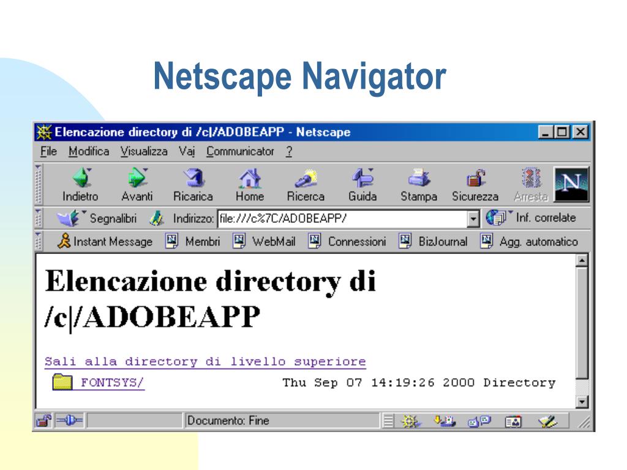The height and width of the screenshot is (470, 627).
Task: Click the Netscape title bar window icon
Action: [x=43, y=132]
